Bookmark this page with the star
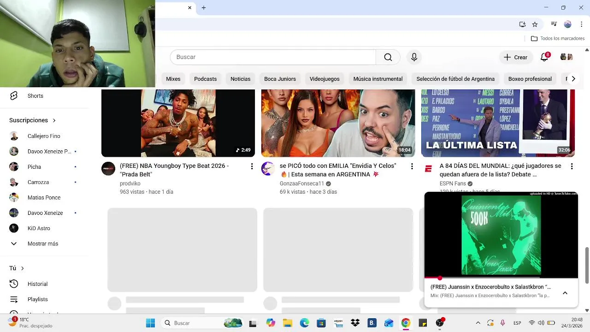 [535, 24]
